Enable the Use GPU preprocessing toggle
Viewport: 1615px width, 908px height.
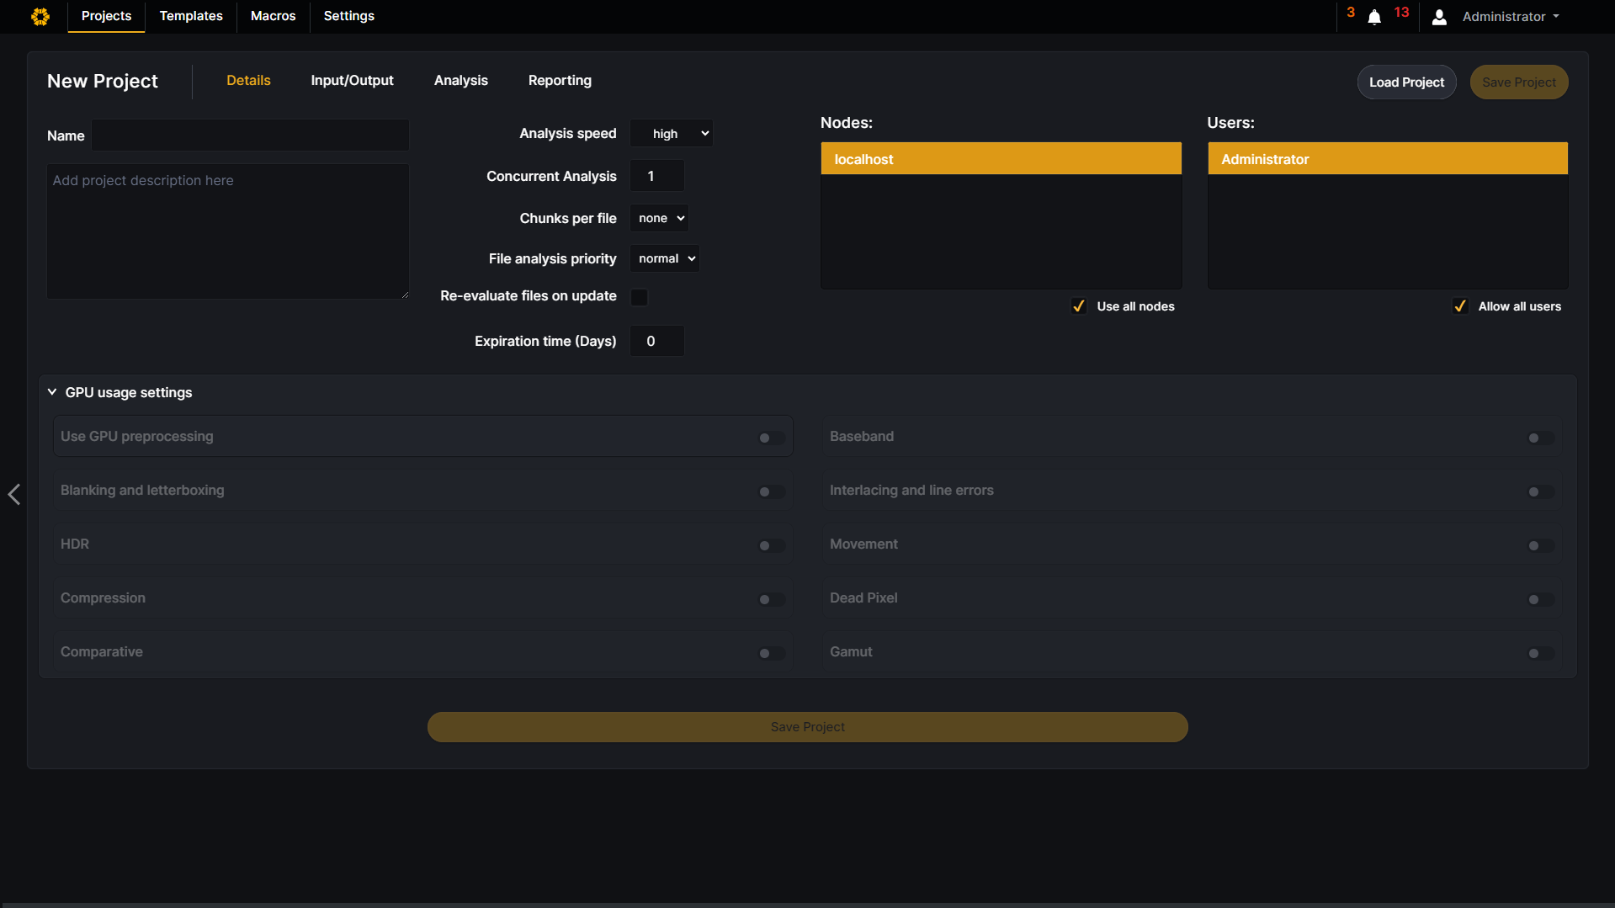tap(770, 437)
